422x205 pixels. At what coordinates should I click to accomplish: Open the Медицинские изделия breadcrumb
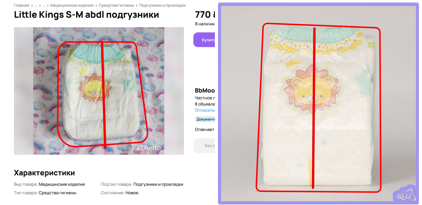click(x=72, y=5)
